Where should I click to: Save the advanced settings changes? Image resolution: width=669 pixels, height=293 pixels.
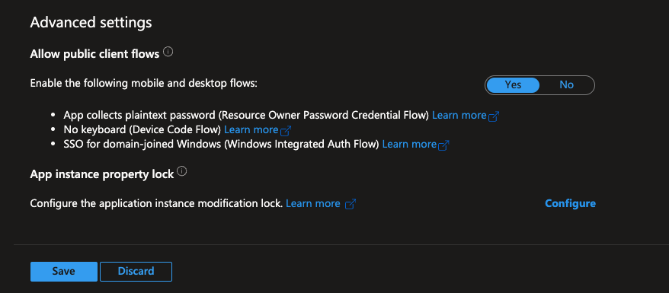pyautogui.click(x=63, y=271)
